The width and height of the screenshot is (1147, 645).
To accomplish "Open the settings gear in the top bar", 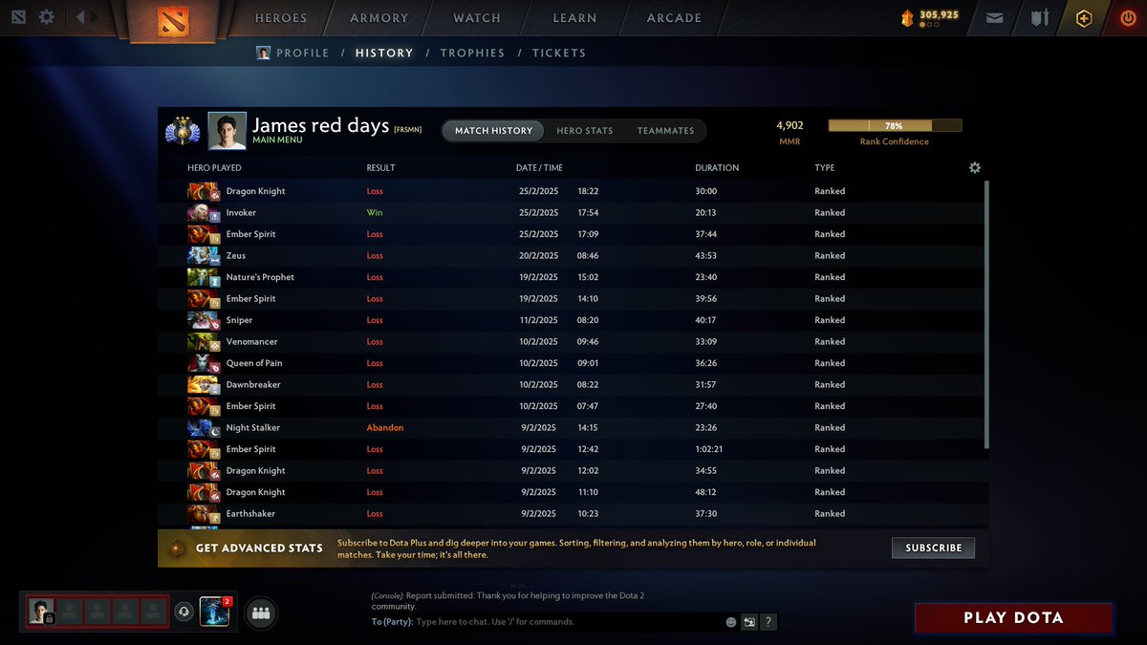I will (46, 17).
